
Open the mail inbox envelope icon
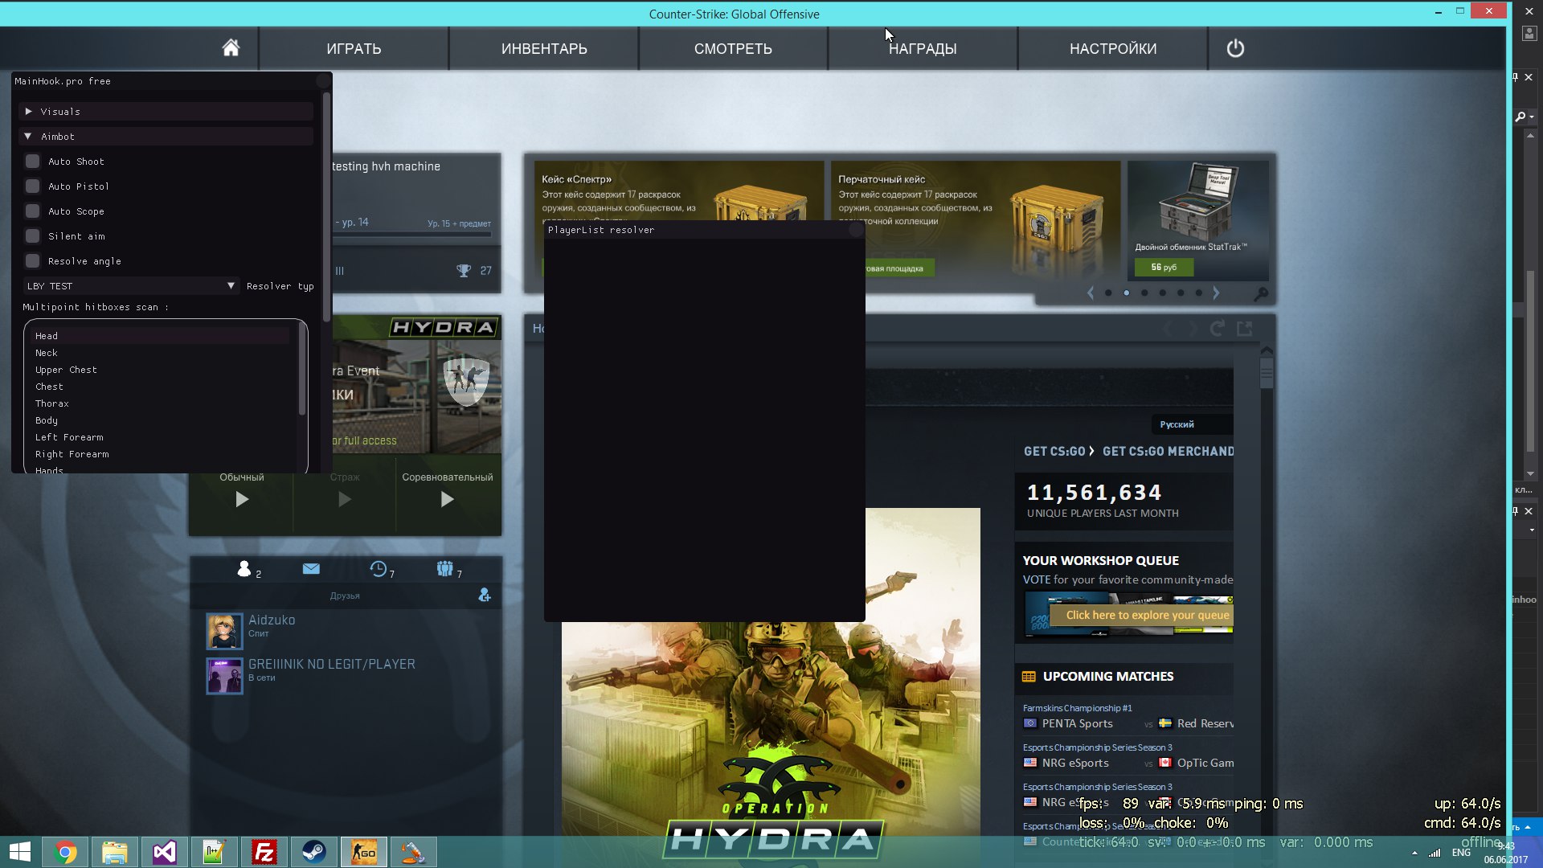pyautogui.click(x=311, y=569)
